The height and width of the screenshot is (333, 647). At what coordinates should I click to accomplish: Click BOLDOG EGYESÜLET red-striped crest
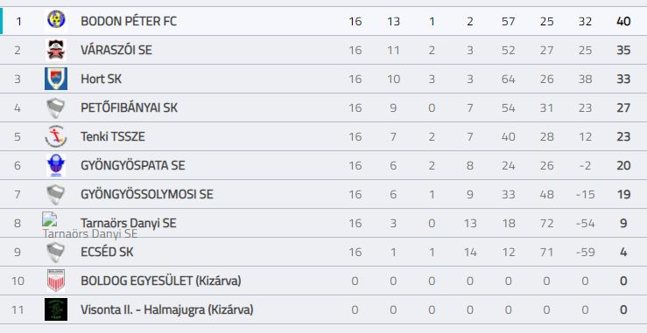(56, 281)
